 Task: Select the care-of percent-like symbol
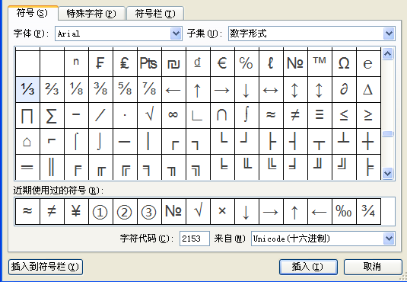point(246,63)
